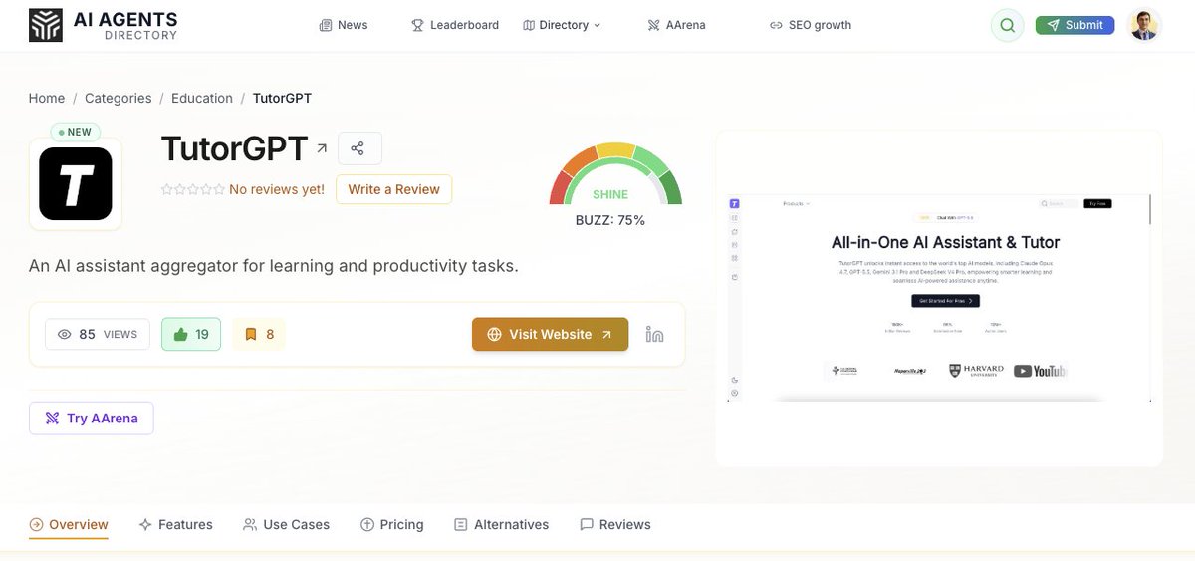Open Education breadcrumb link
This screenshot has width=1195, height=561.
[x=202, y=98]
